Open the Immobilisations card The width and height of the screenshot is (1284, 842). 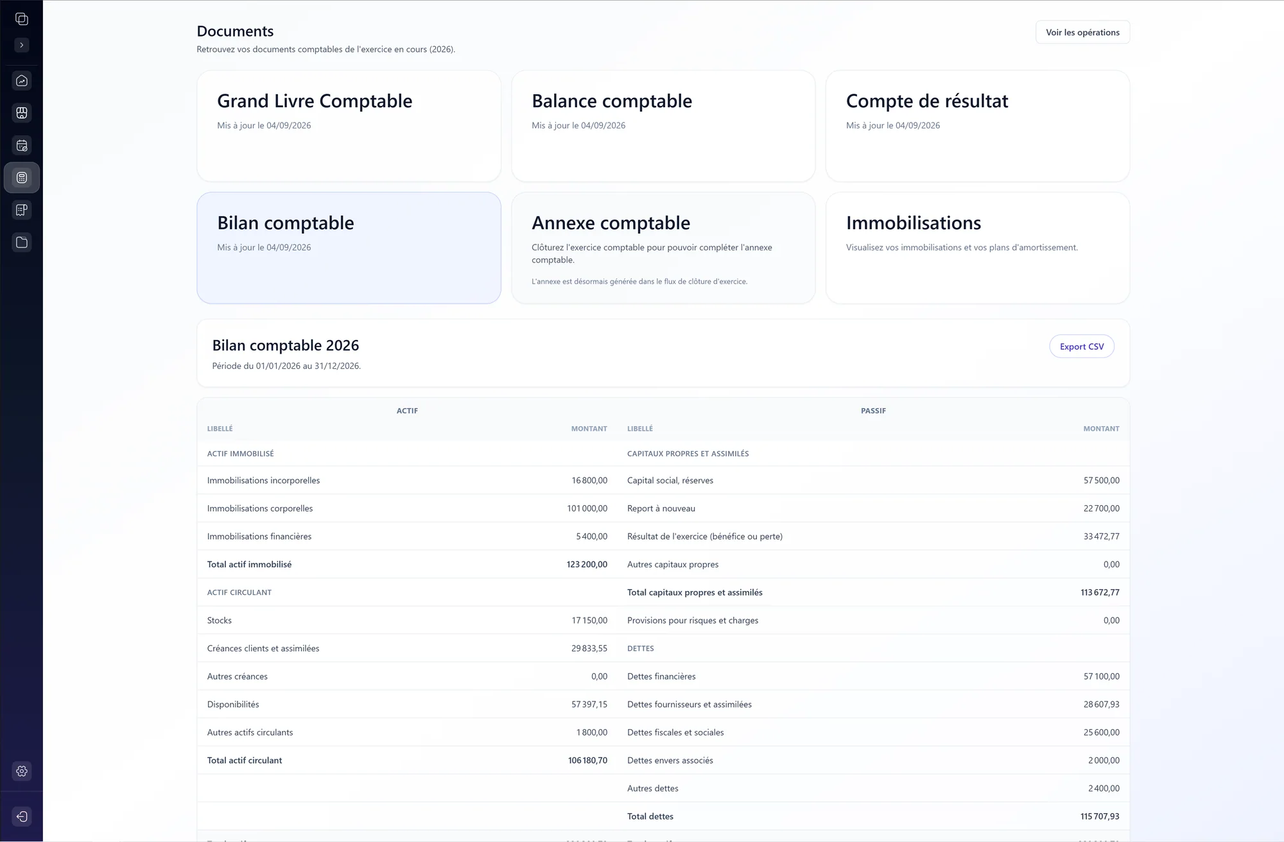coord(978,248)
